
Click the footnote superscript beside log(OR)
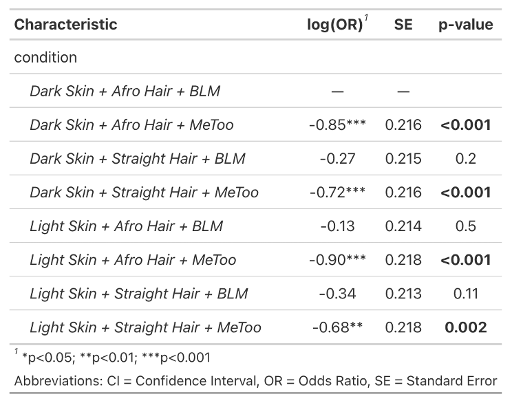point(366,17)
